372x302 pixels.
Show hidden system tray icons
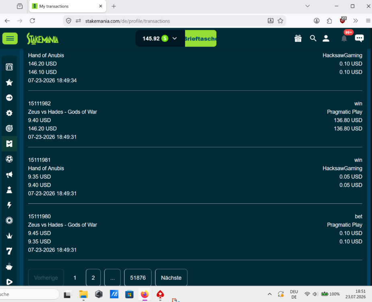(x=269, y=294)
